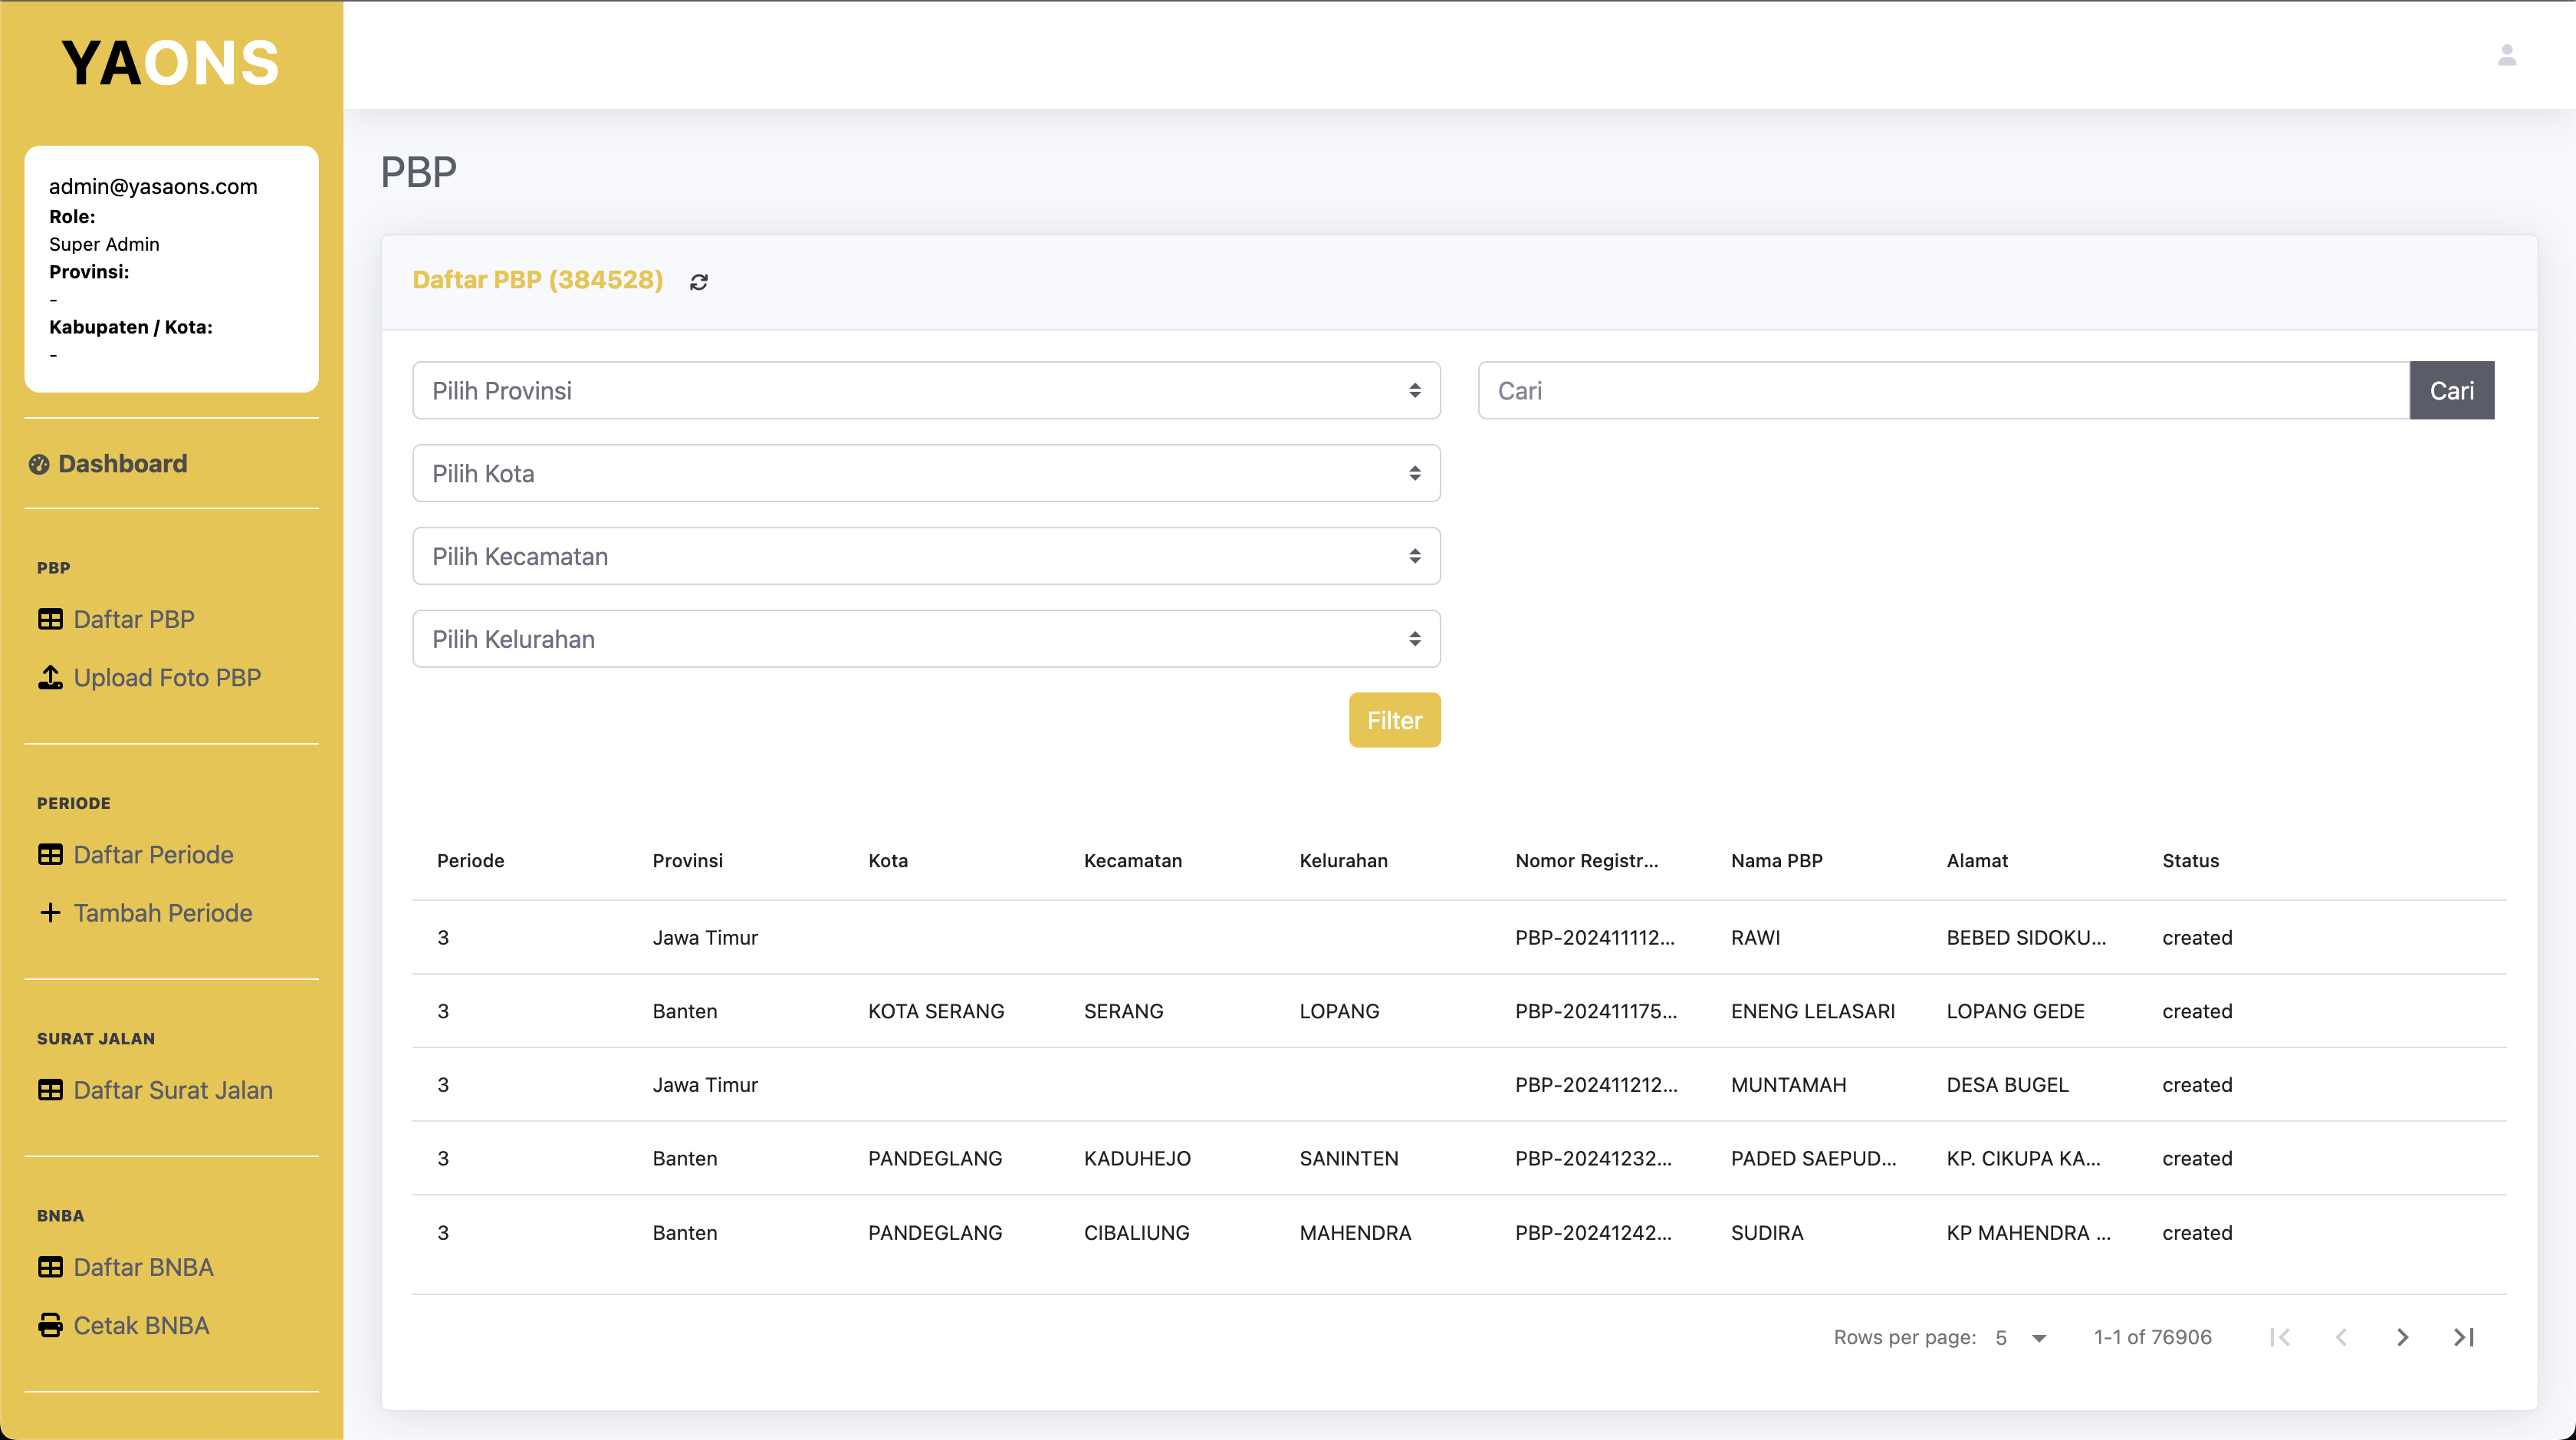
Task: Click the Daftar Surat Jalan table icon
Action: tap(50, 1089)
